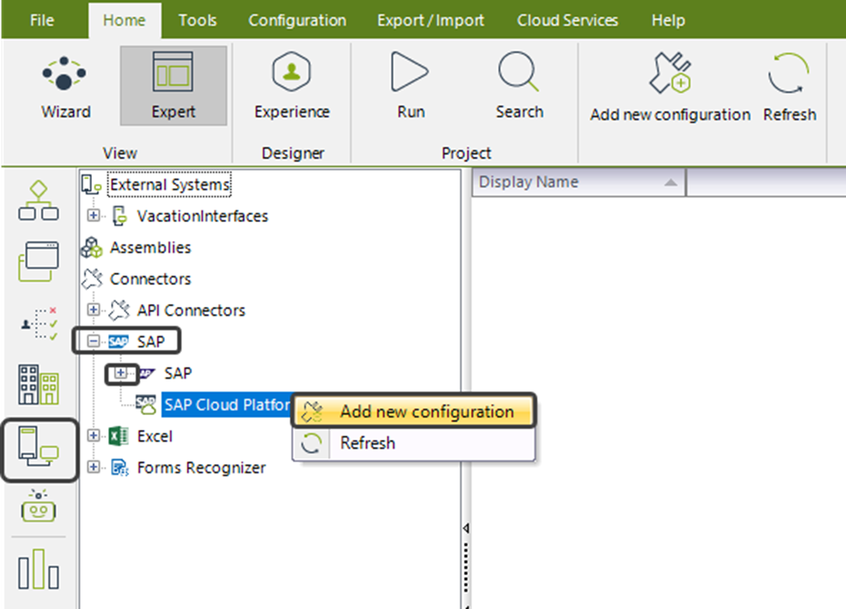Run the project
Screen dimensions: 846x609
tap(411, 86)
